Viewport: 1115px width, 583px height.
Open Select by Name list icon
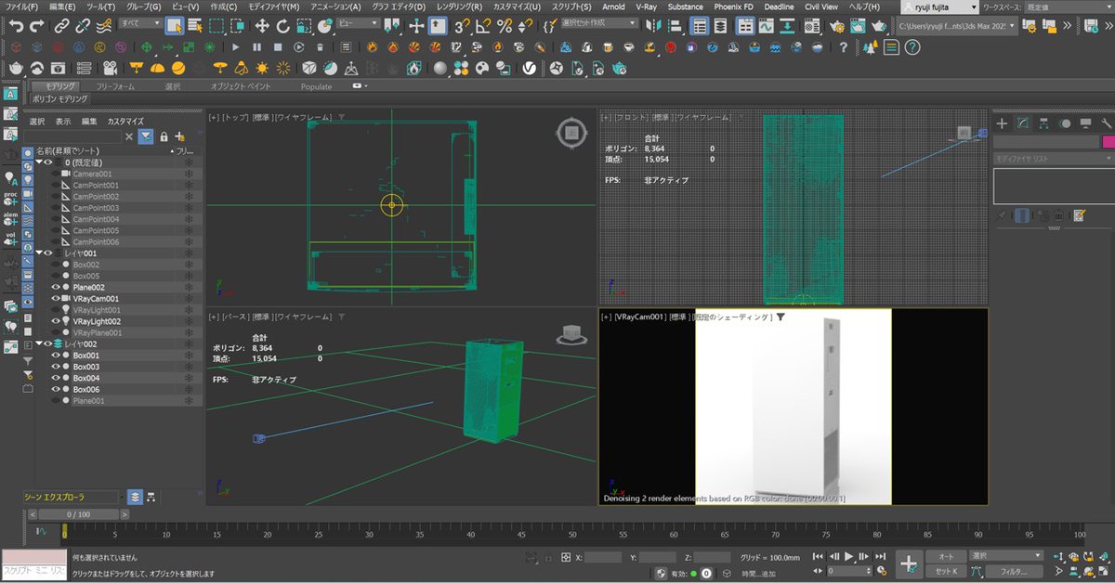[x=195, y=25]
